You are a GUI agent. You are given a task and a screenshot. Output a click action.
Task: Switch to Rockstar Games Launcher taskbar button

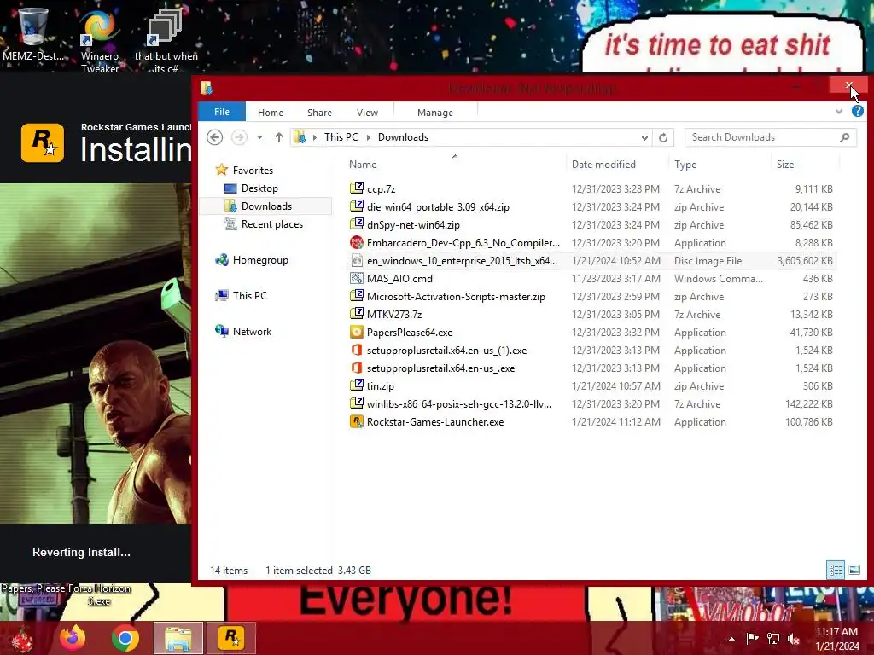(x=231, y=638)
